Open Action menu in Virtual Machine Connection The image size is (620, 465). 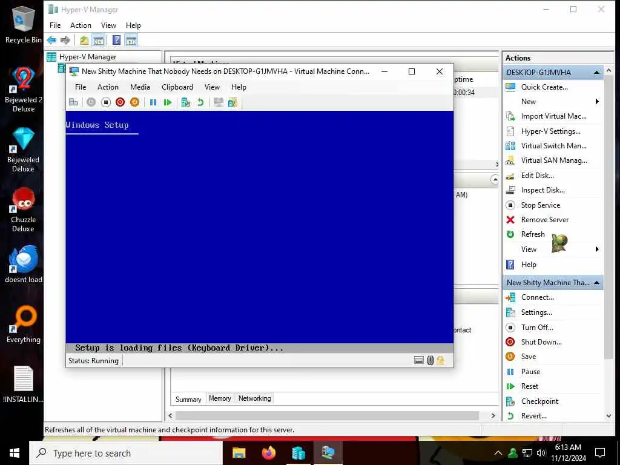[x=108, y=87]
